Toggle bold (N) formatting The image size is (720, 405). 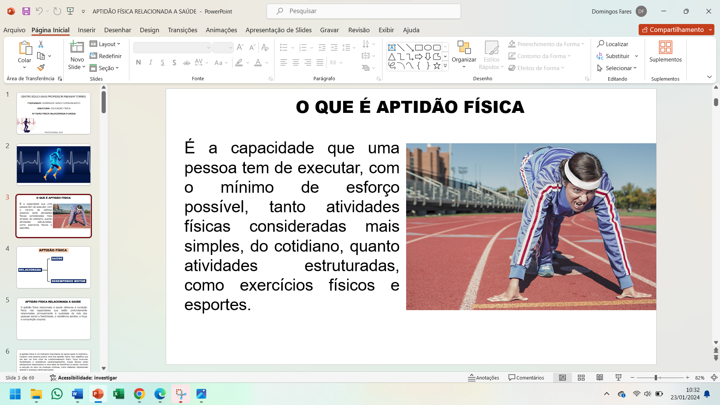tap(138, 63)
